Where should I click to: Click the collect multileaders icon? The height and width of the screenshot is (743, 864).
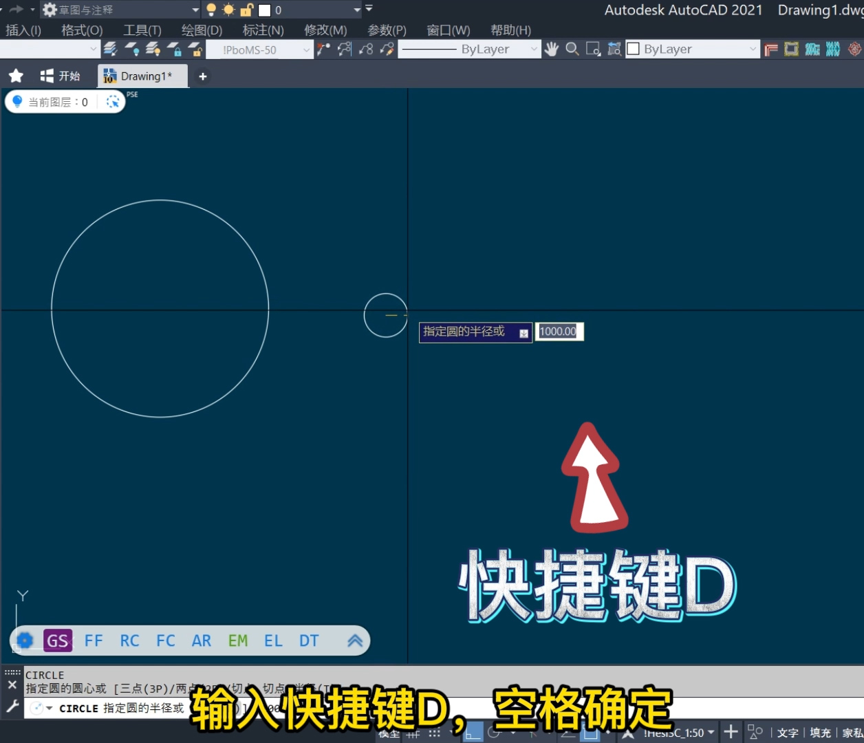[366, 49]
